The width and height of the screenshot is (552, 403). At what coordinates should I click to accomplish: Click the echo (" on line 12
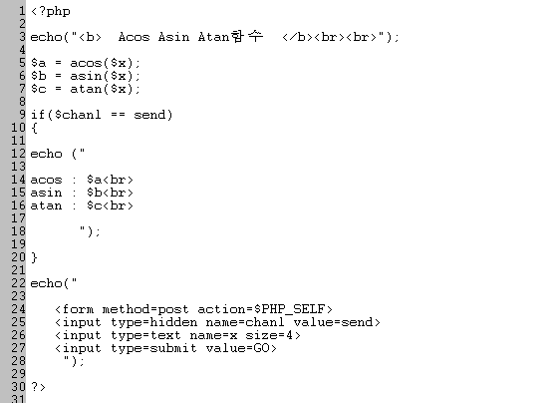coord(58,154)
